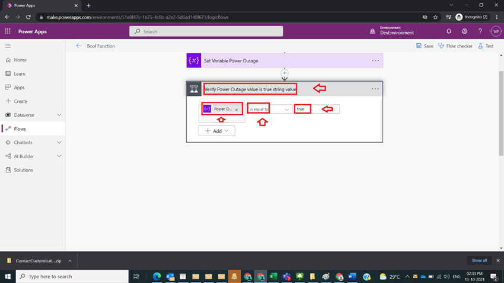This screenshot has width=504, height=283.
Task: Expand the Chatbots section chevron
Action: [x=59, y=143]
